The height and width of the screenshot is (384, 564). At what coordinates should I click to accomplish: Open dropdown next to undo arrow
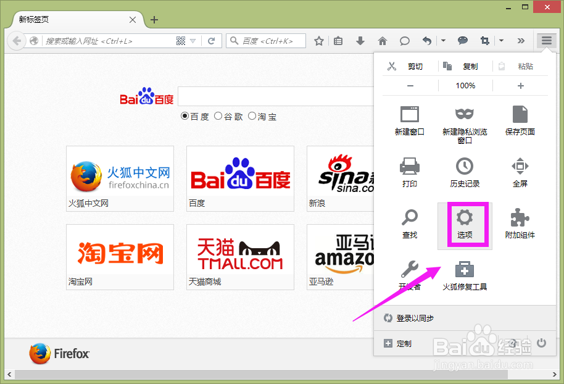pyautogui.click(x=443, y=41)
